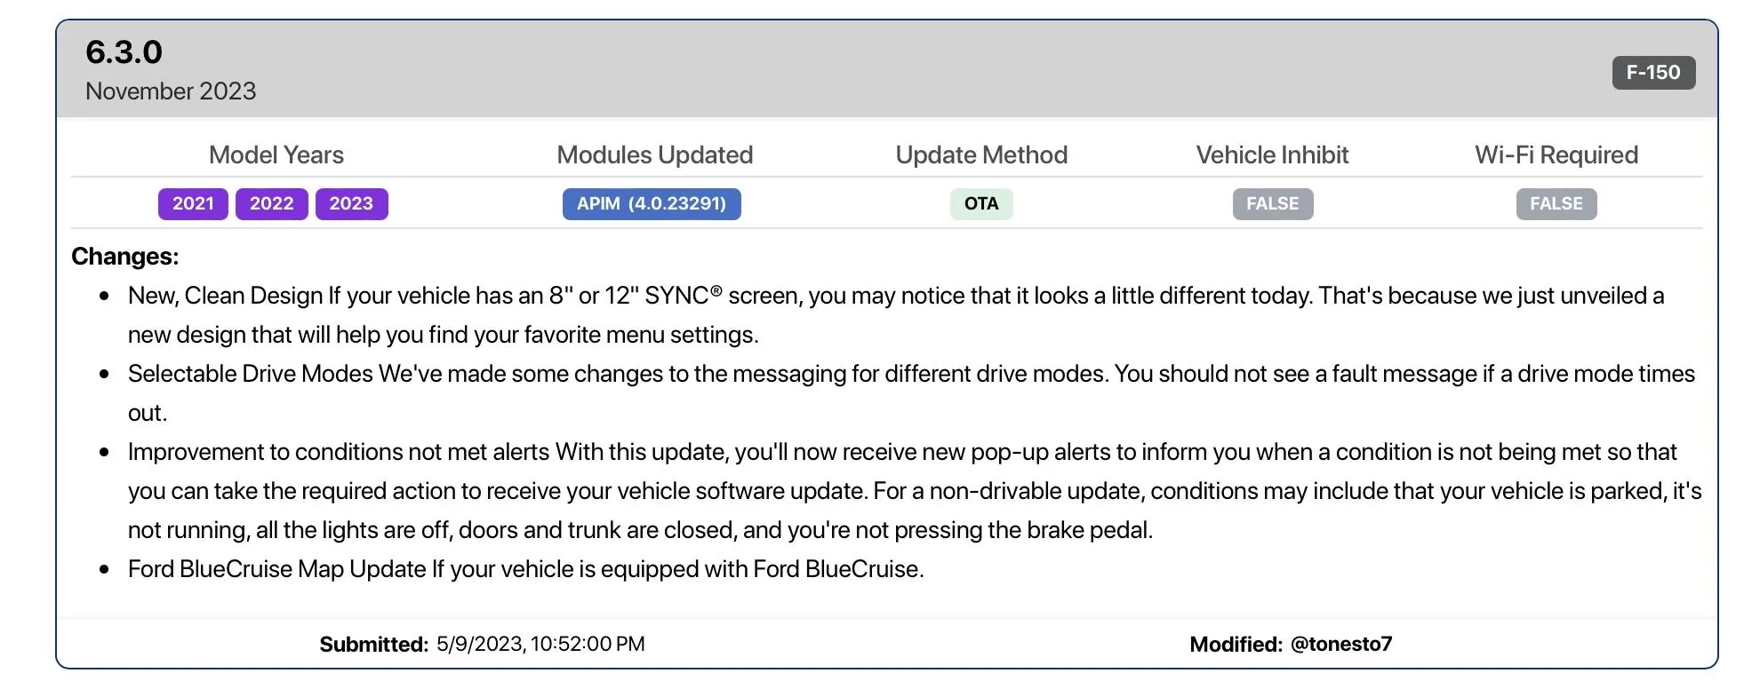1752x689 pixels.
Task: Click the OTA update method badge
Action: (x=981, y=203)
